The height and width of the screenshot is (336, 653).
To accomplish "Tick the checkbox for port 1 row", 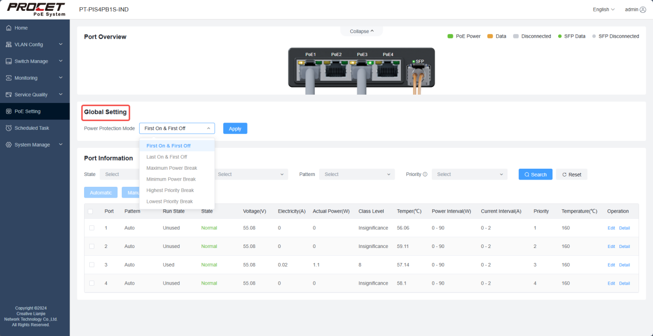I will pyautogui.click(x=92, y=228).
